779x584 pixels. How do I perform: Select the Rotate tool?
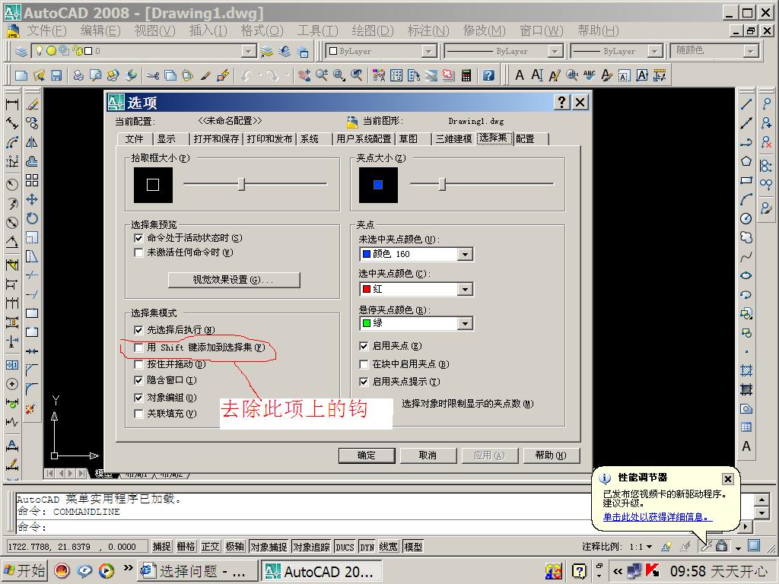(x=32, y=218)
